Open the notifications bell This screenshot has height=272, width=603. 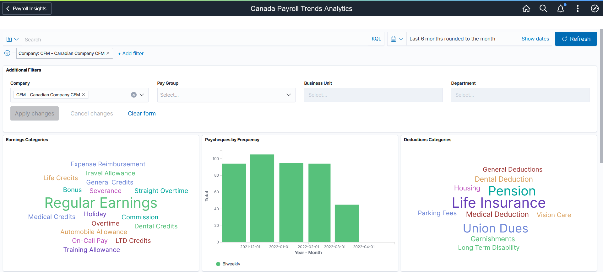(561, 8)
